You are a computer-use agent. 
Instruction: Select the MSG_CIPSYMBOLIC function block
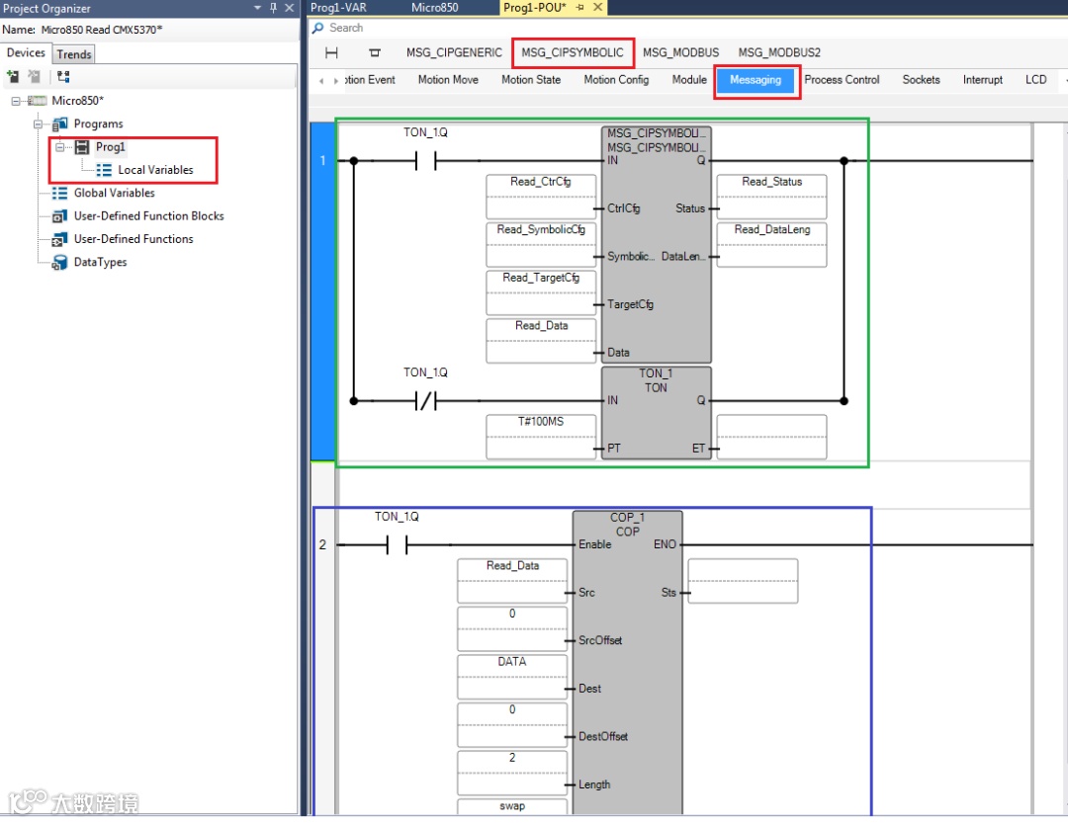click(657, 244)
